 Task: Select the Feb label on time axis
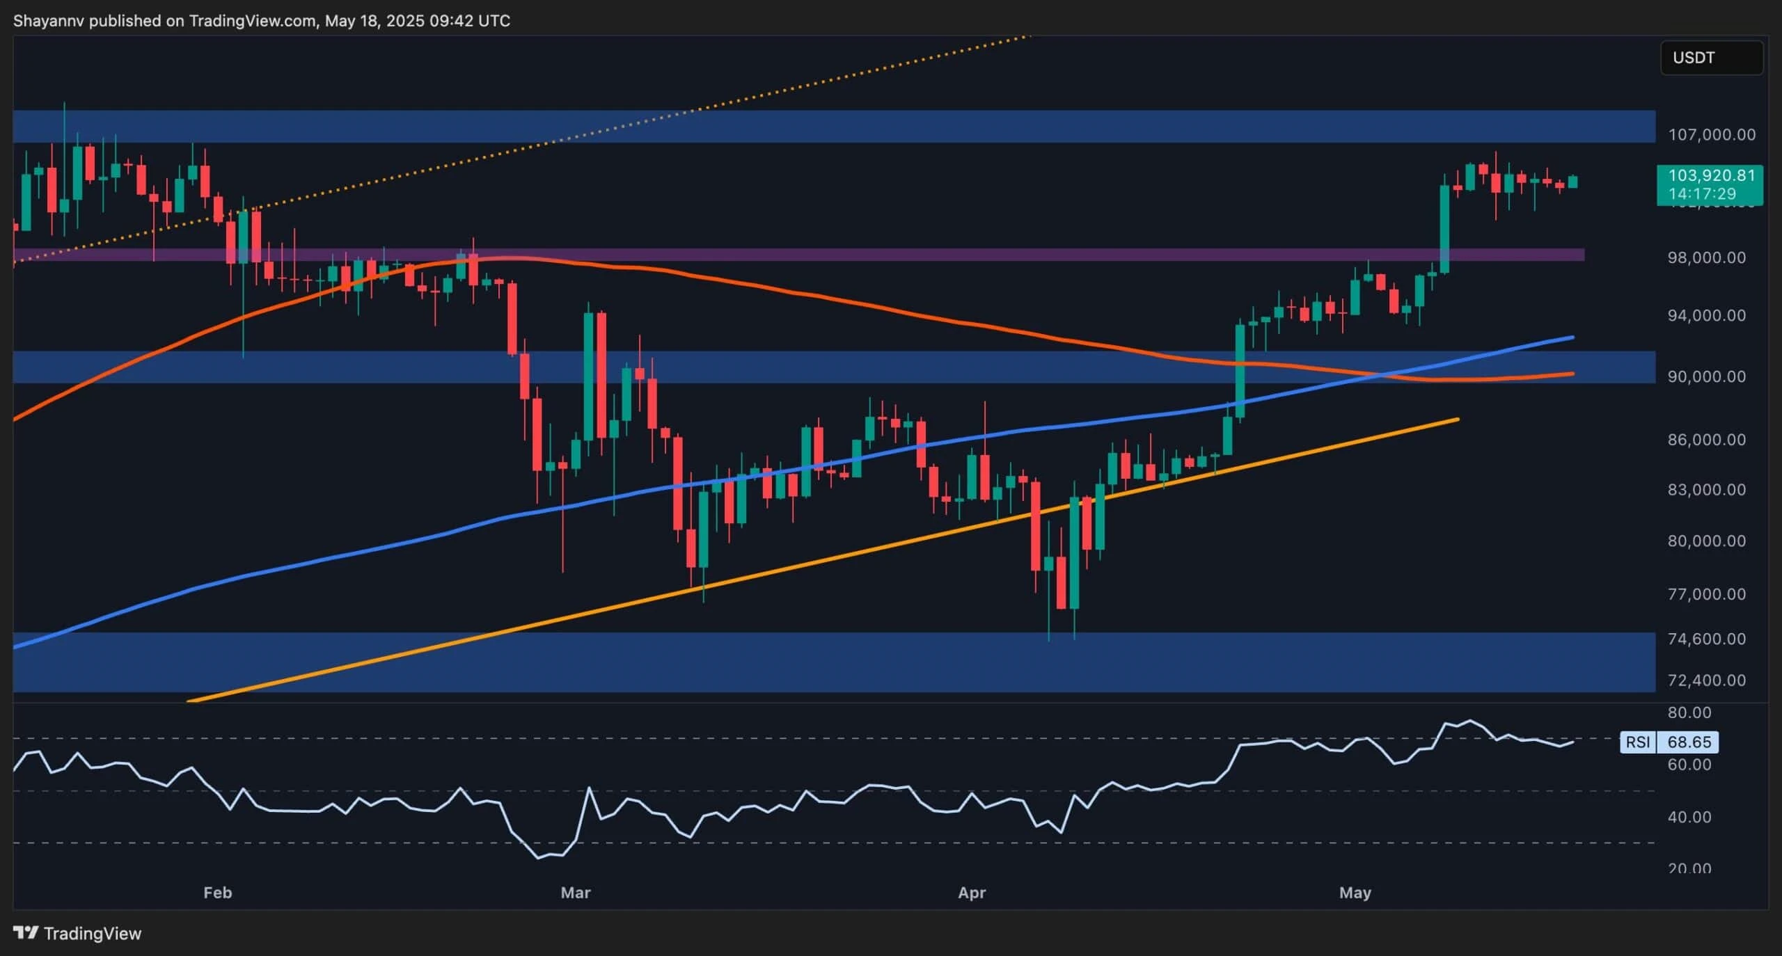coord(217,892)
